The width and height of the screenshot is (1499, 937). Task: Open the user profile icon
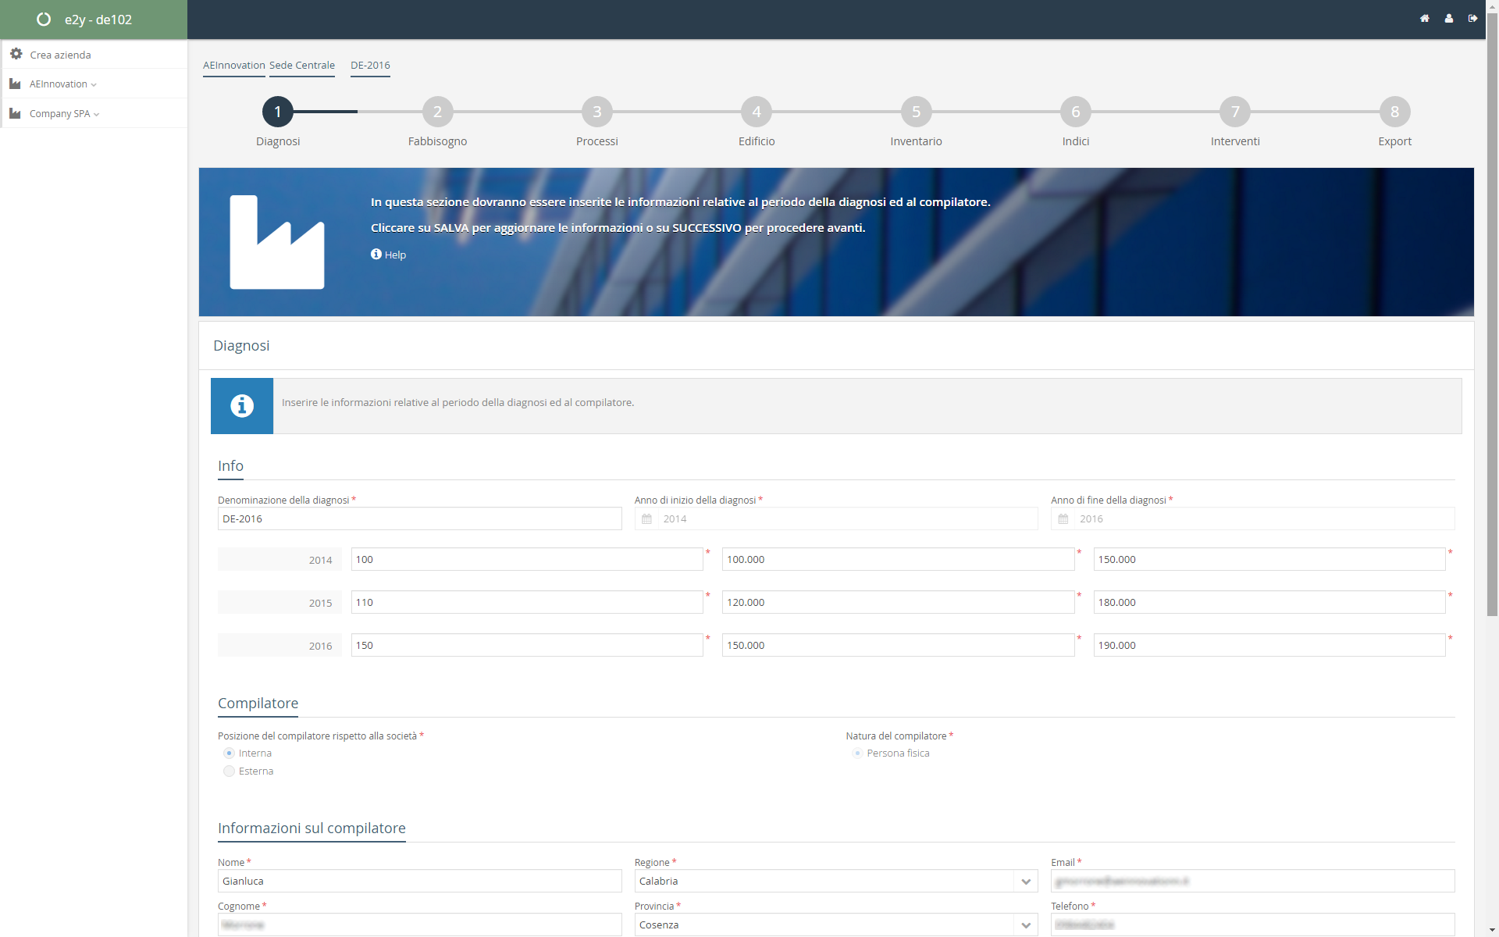click(1448, 18)
